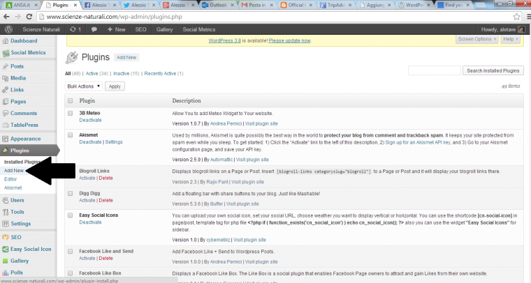
Task: Check the Easy Social Icons checkbox
Action: (x=70, y=215)
